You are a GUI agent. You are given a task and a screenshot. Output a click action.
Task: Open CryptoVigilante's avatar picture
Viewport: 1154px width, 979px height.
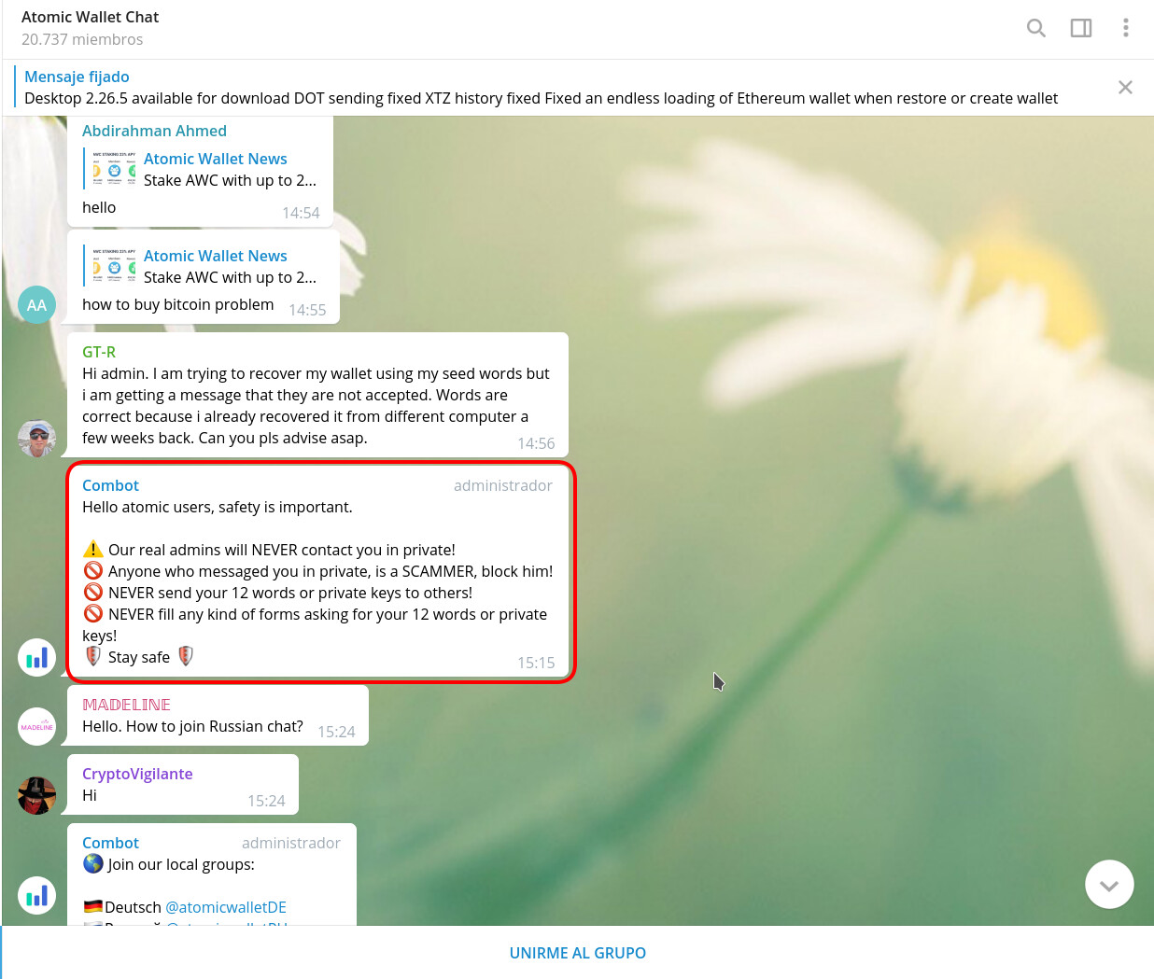[37, 796]
